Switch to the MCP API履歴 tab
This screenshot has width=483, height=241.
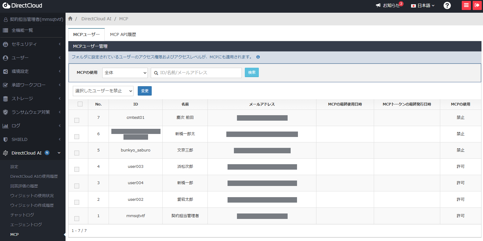point(123,34)
